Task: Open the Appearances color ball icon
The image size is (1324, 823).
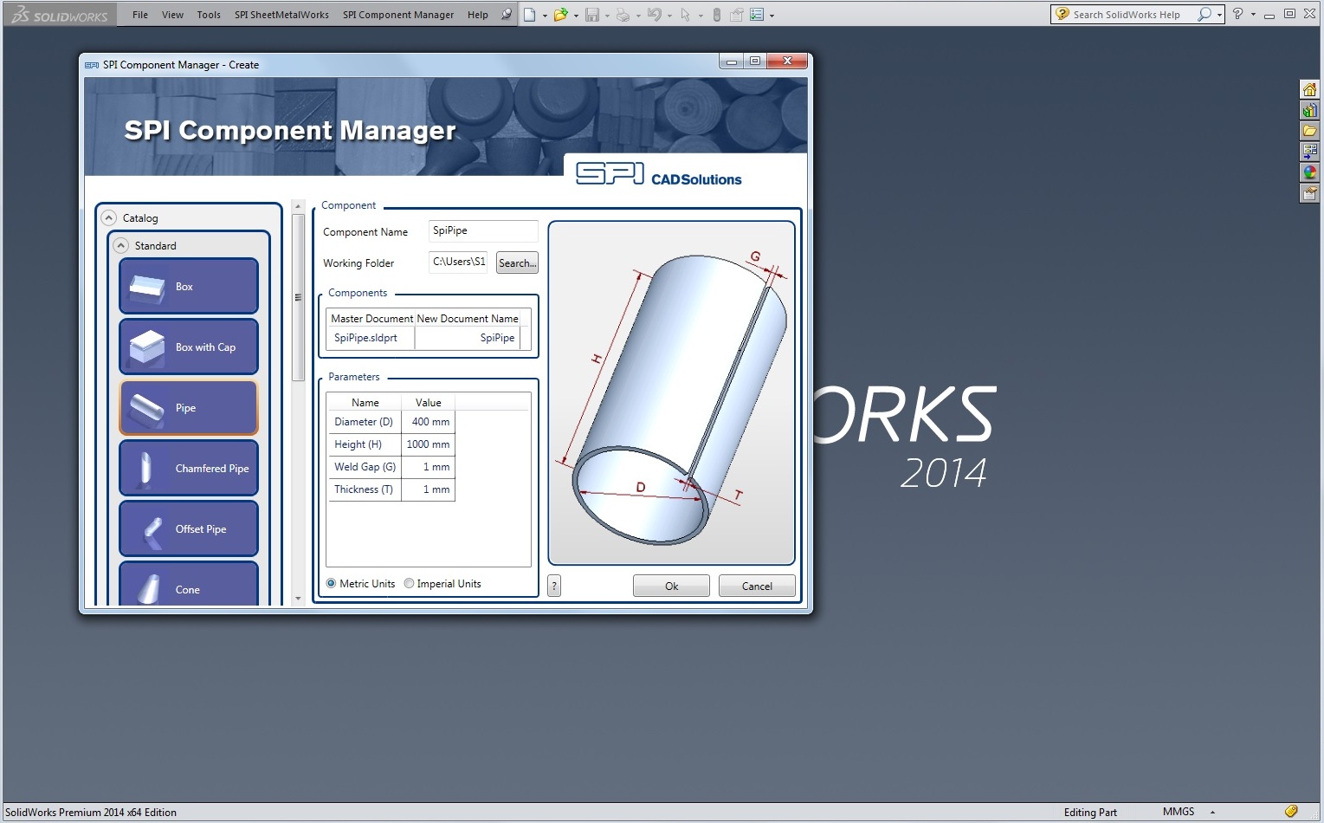Action: [1309, 172]
